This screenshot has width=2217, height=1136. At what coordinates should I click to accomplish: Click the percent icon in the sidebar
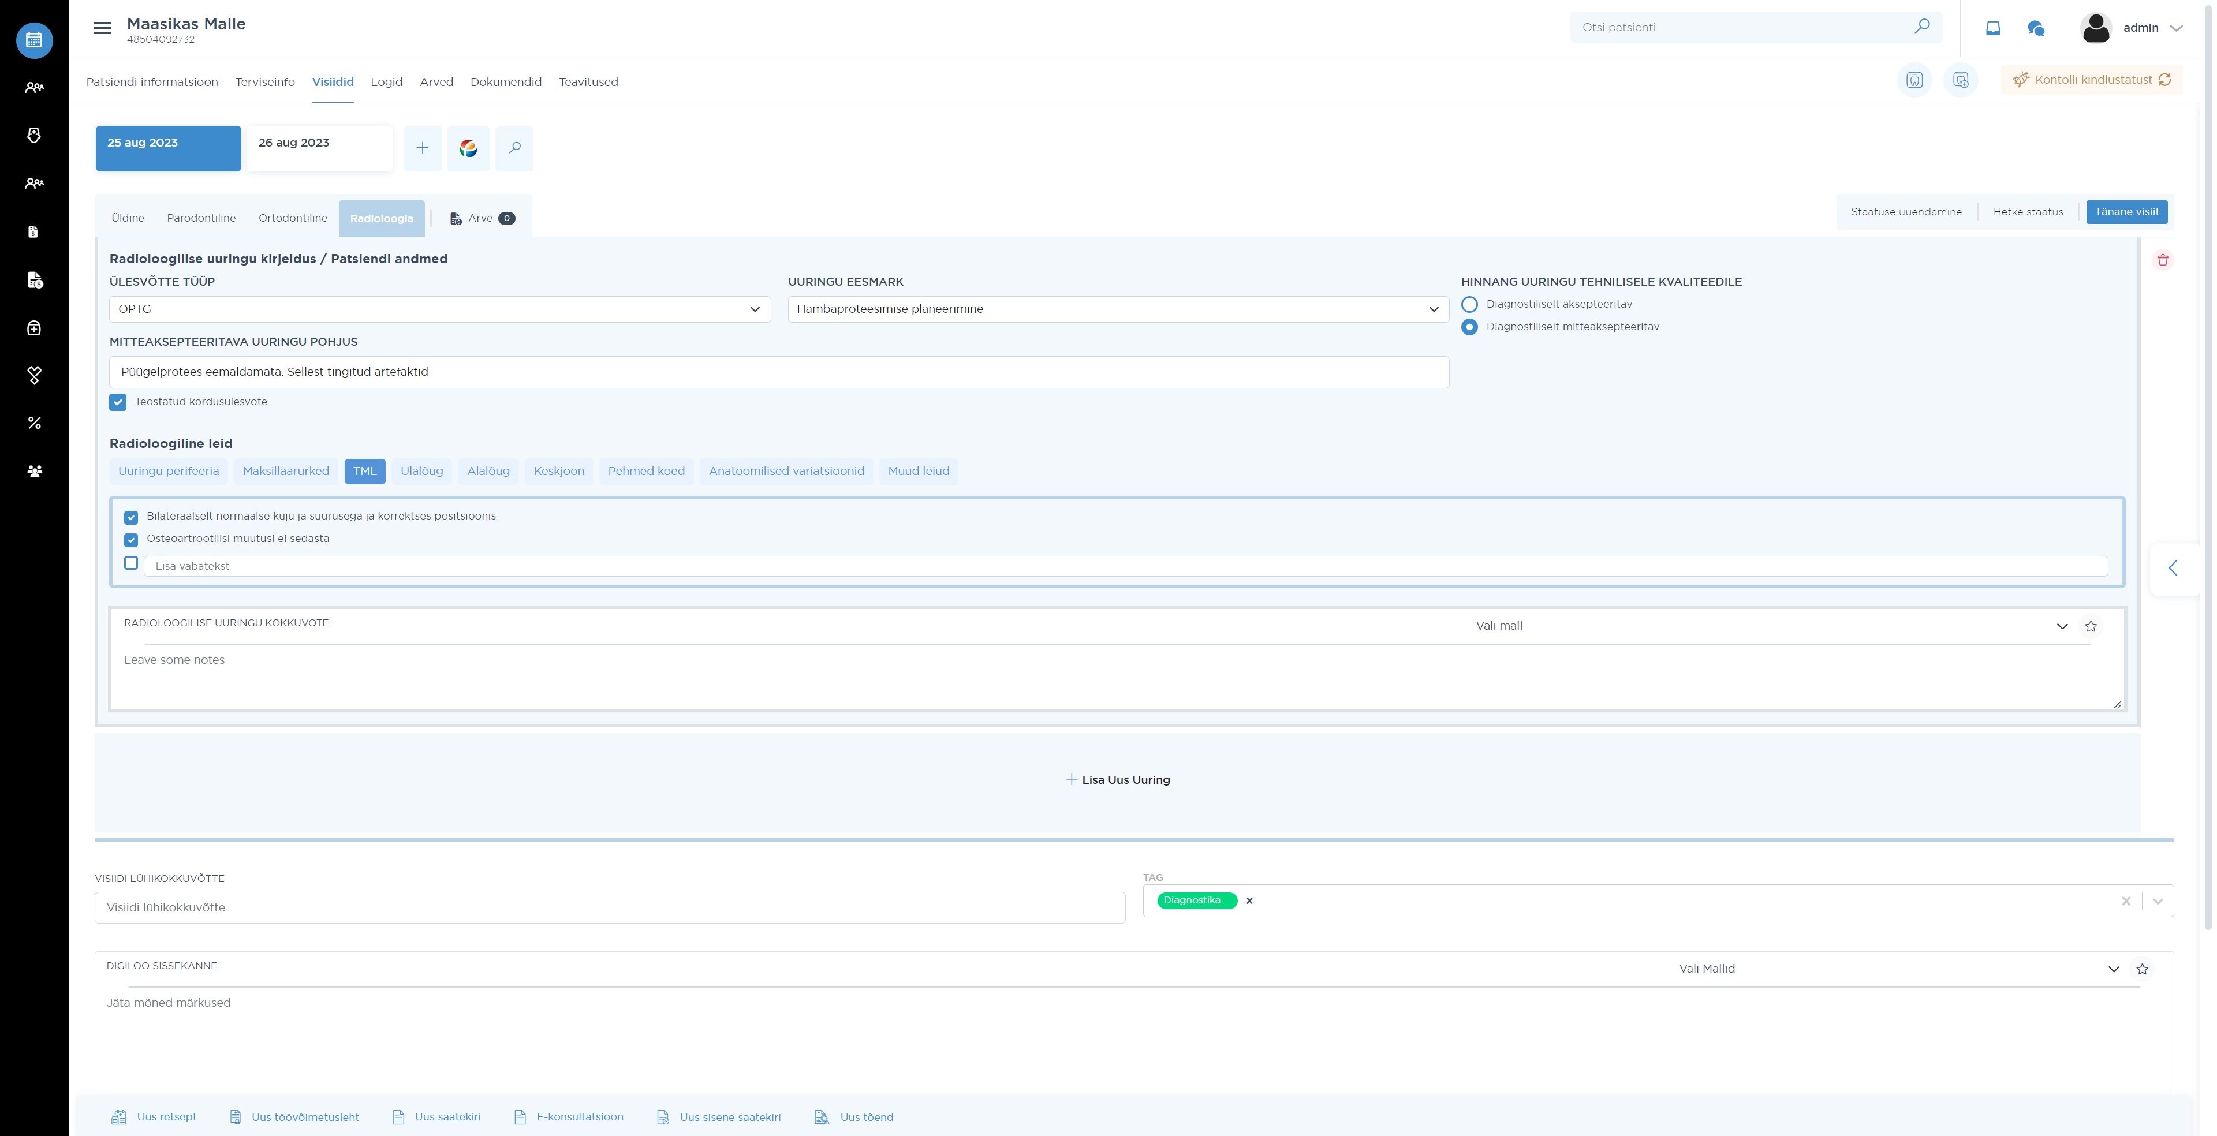pyautogui.click(x=35, y=424)
